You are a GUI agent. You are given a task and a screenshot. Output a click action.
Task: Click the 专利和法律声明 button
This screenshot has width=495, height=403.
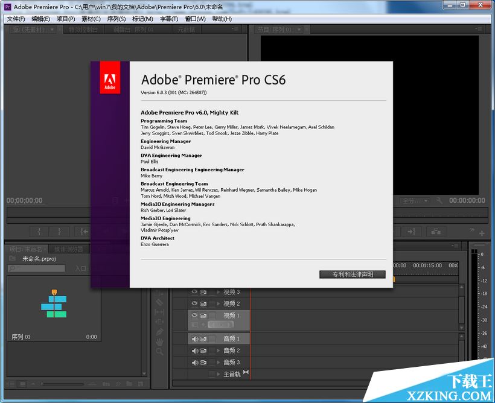click(353, 274)
